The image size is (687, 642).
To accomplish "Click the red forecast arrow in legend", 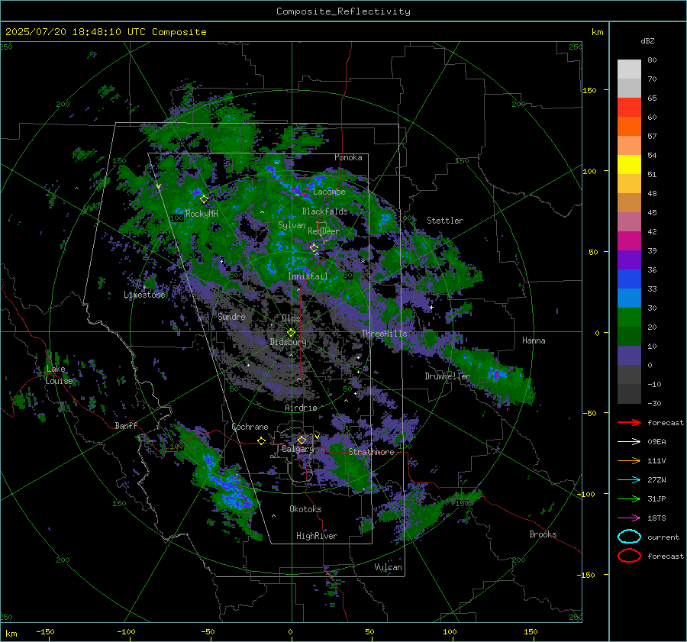I will (629, 422).
